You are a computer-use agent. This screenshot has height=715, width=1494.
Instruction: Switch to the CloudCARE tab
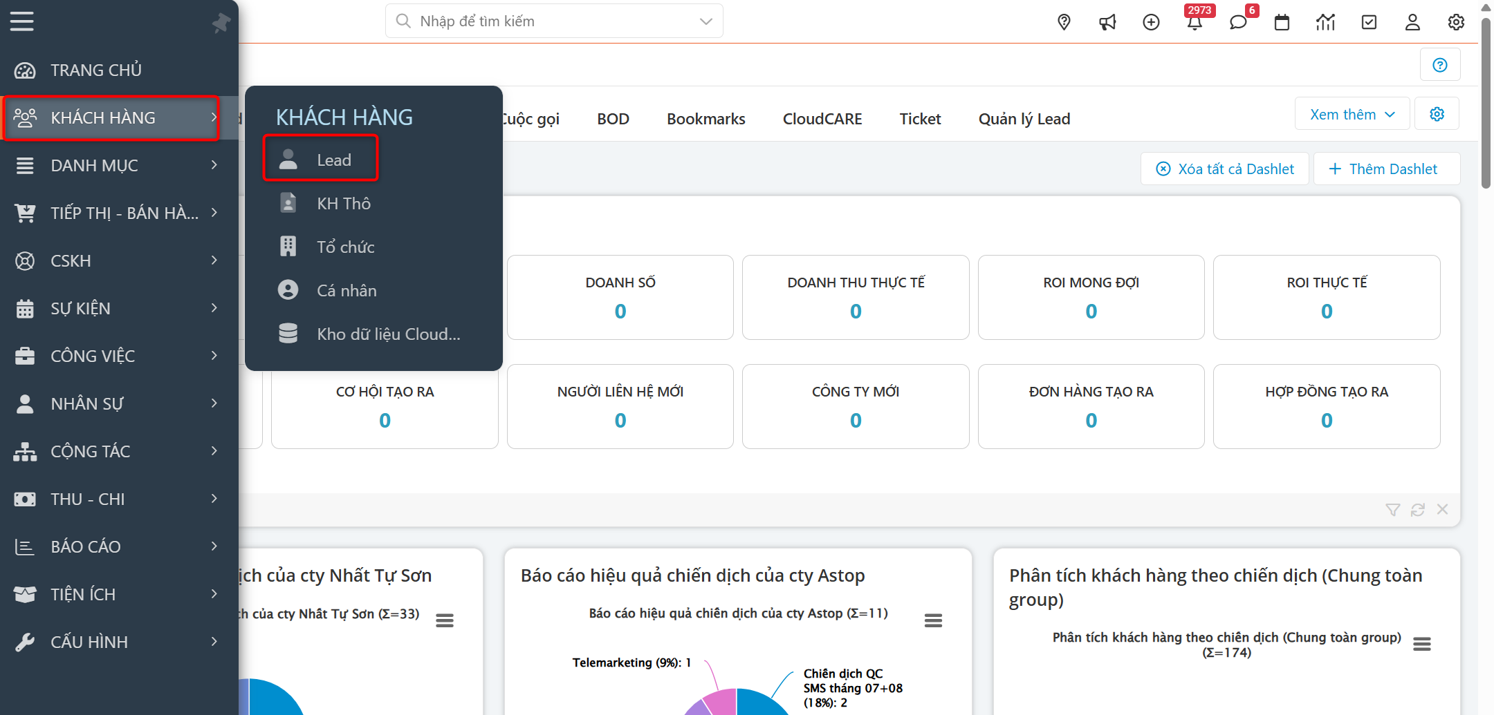[x=822, y=119]
